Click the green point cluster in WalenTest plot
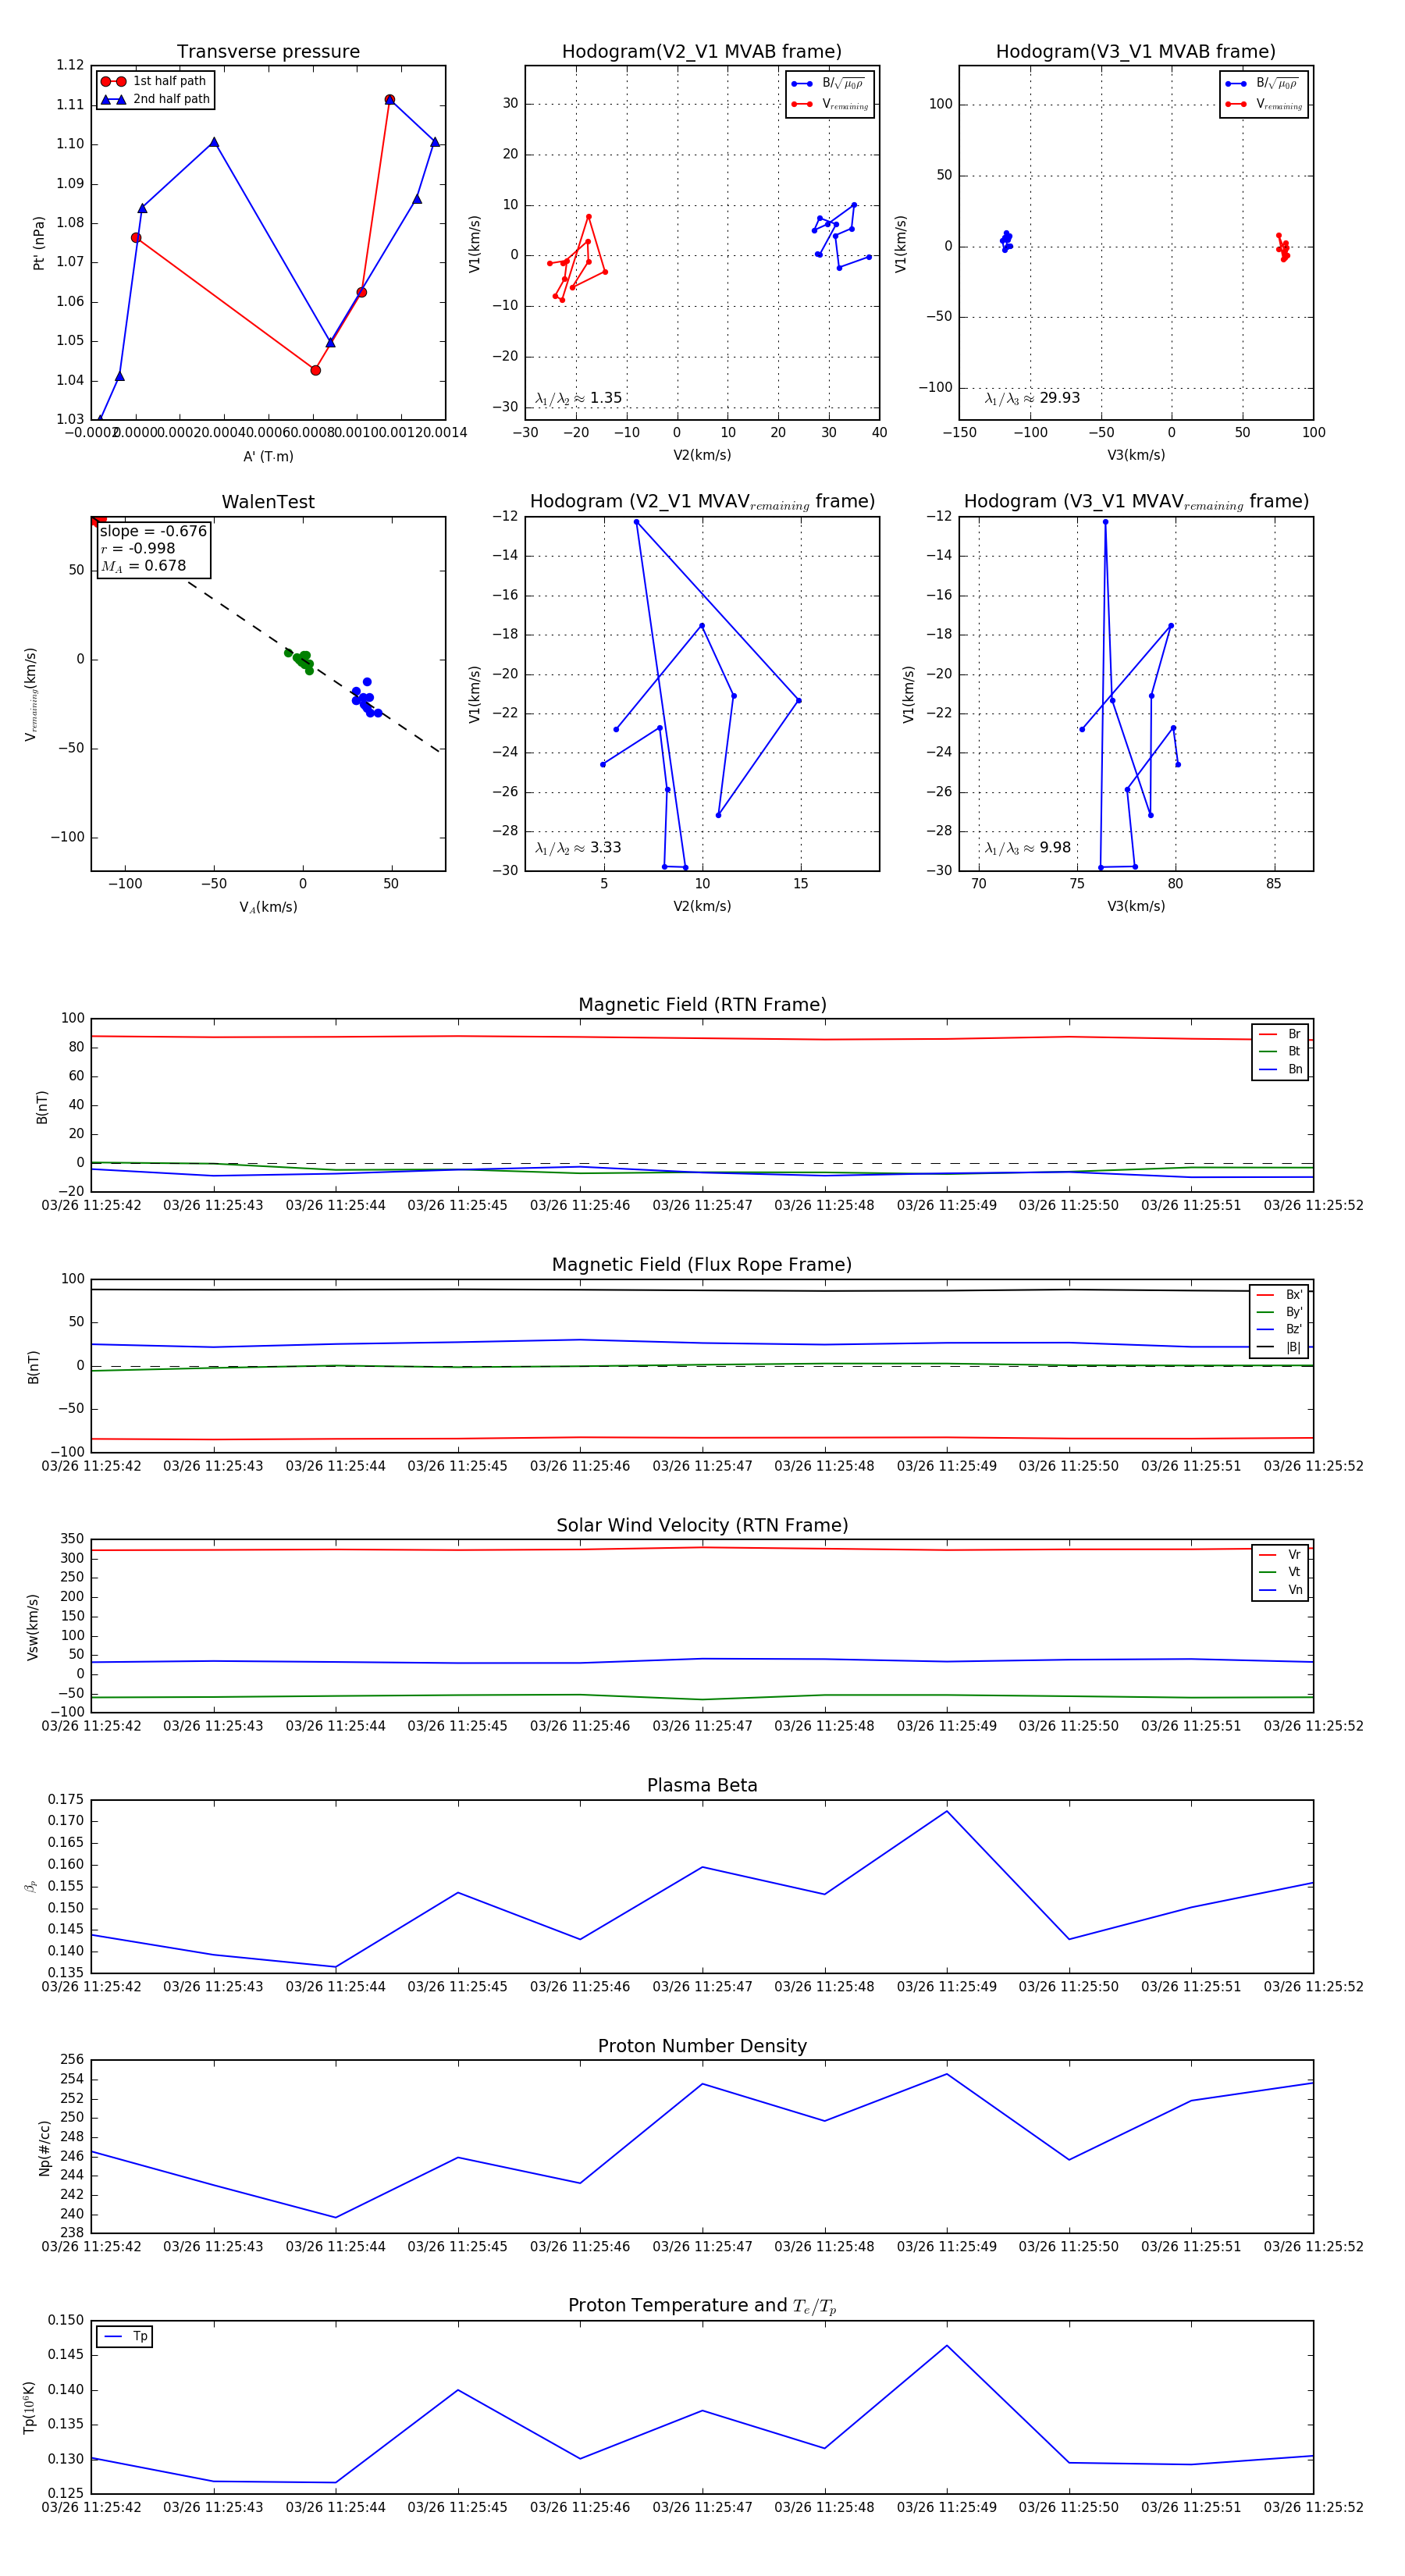1405x2576 pixels. coord(301,660)
